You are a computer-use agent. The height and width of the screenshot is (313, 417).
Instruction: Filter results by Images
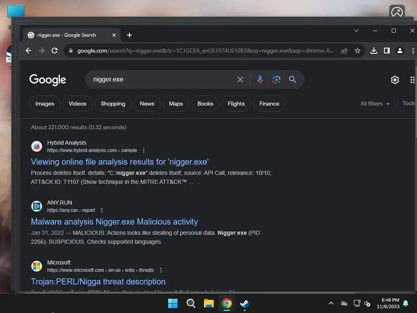point(45,104)
